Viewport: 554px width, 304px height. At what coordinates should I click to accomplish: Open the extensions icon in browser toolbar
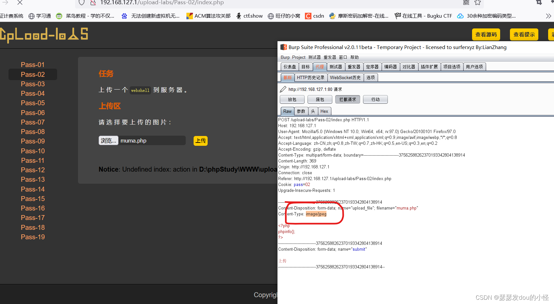pos(539,2)
